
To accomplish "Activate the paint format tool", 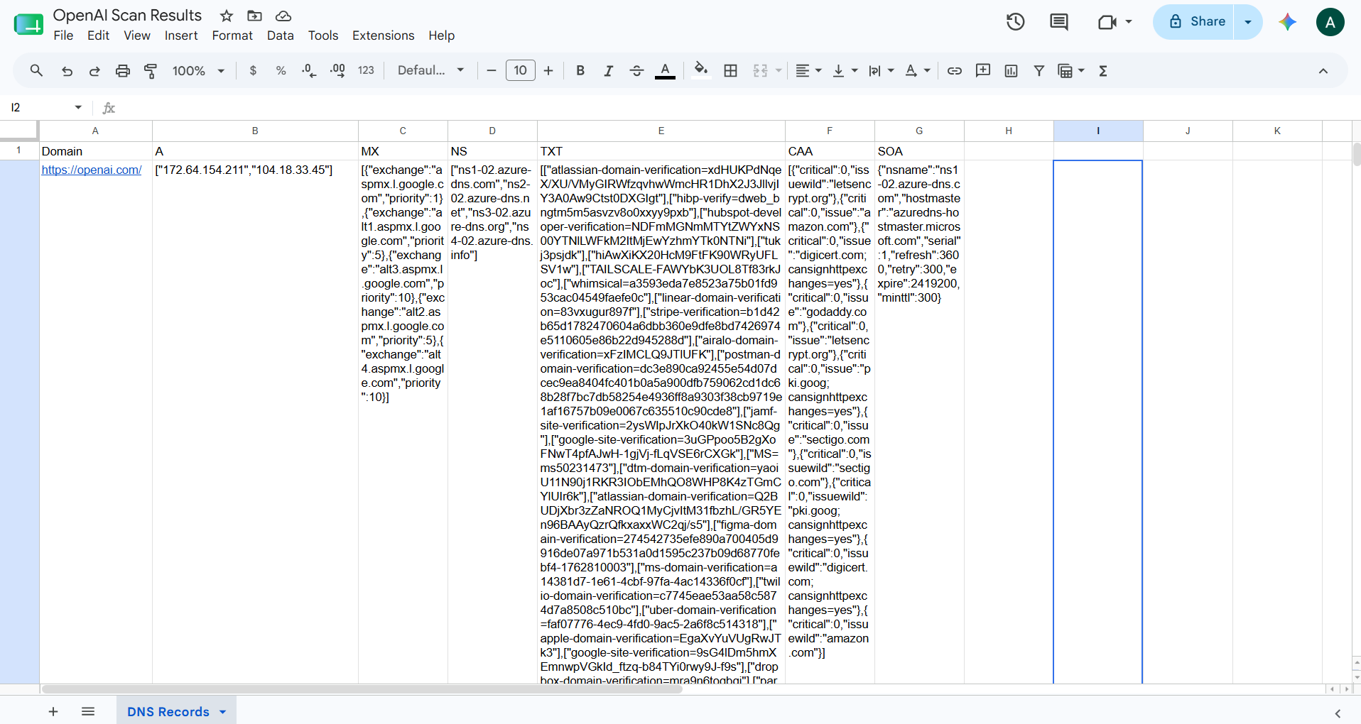I will [x=151, y=70].
